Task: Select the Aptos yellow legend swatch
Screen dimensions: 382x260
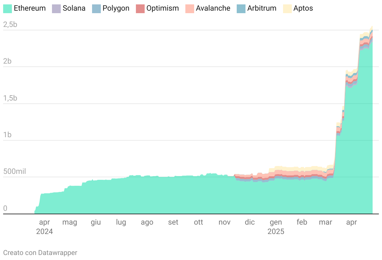Action: (x=287, y=8)
